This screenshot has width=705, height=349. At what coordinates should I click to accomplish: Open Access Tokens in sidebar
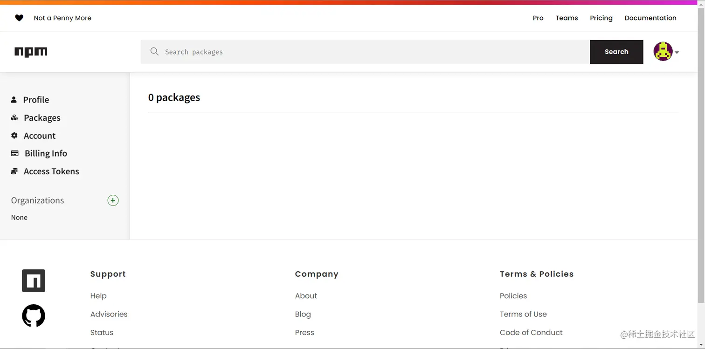click(x=51, y=171)
